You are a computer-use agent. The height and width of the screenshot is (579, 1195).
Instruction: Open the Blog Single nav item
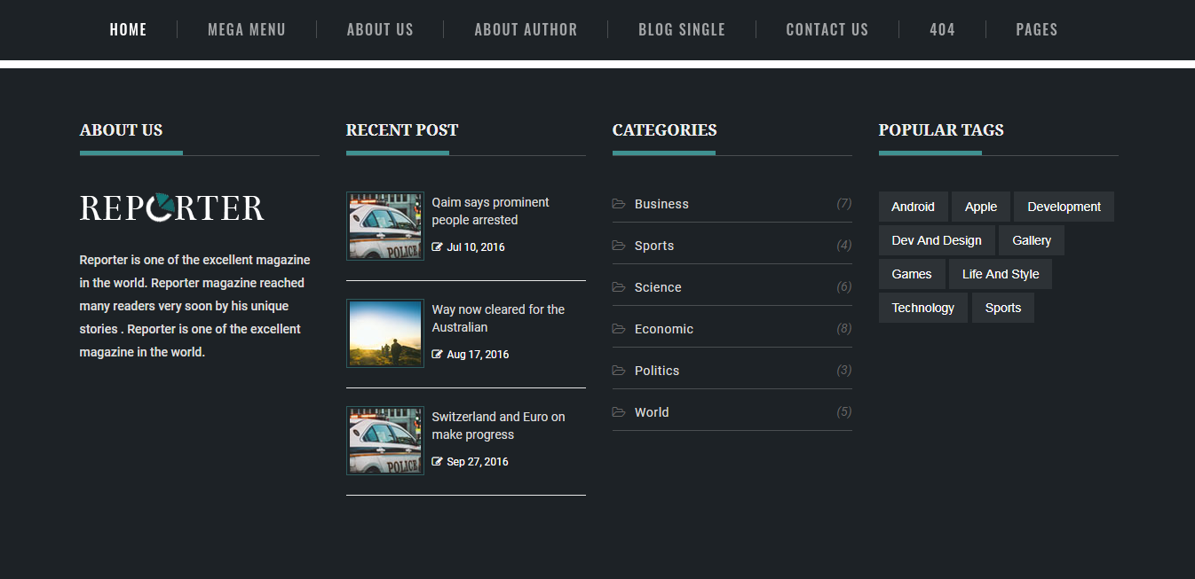(681, 30)
